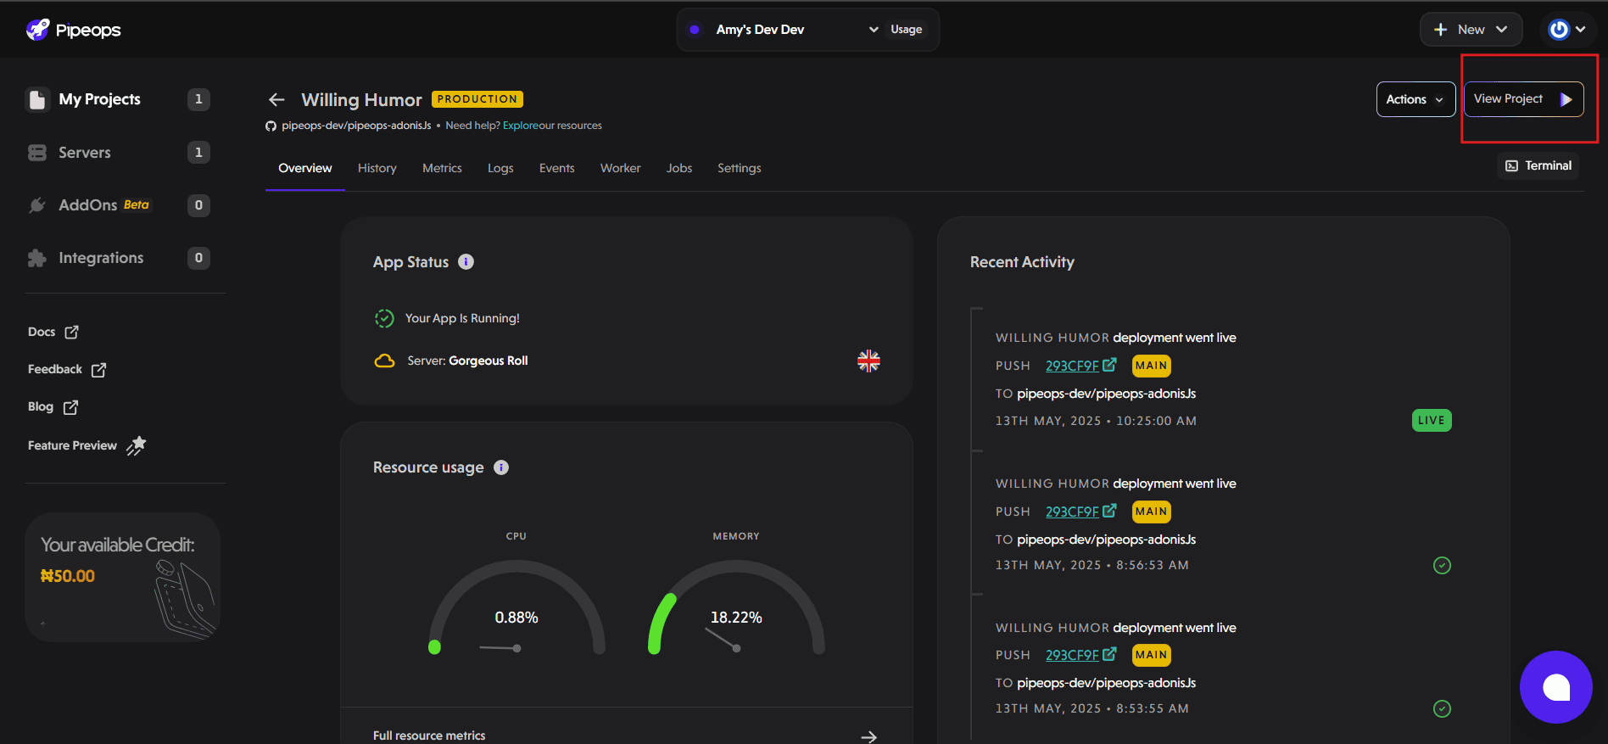This screenshot has width=1608, height=744.
Task: Open the Feedback link
Action: [67, 369]
